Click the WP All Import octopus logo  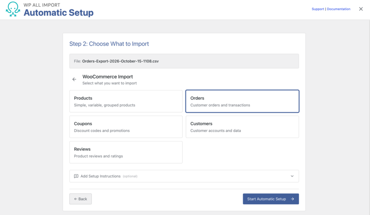click(13, 9)
